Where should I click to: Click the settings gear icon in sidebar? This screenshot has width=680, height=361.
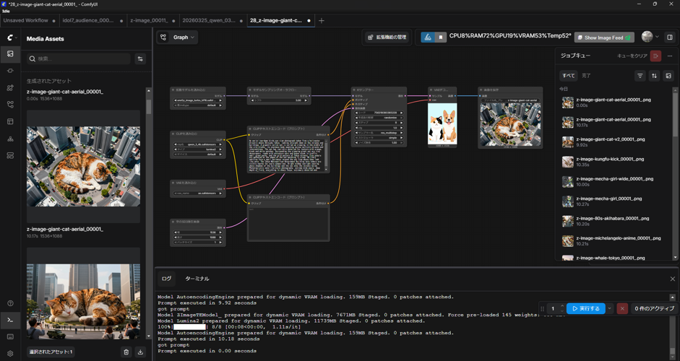point(10,353)
